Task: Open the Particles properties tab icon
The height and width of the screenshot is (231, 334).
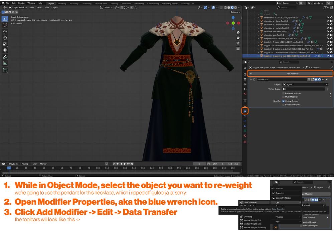Action: pos(245,116)
